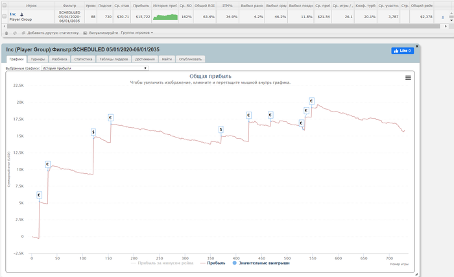Switch to the 'Турниры' tab
The image size is (454, 277).
[38, 59]
